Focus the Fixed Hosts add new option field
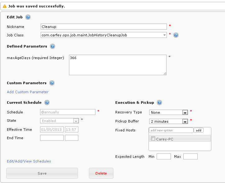Viewport: 225px width, 183px height. [171, 130]
